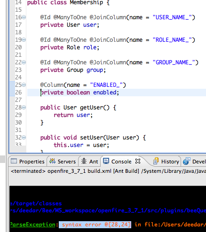Collapse the fold marker at line 19

tap(24, 40)
